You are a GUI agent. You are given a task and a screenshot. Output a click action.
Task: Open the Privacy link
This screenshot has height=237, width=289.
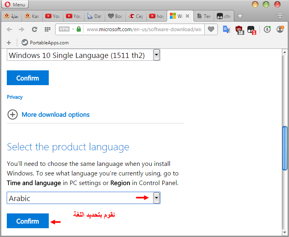(x=14, y=97)
